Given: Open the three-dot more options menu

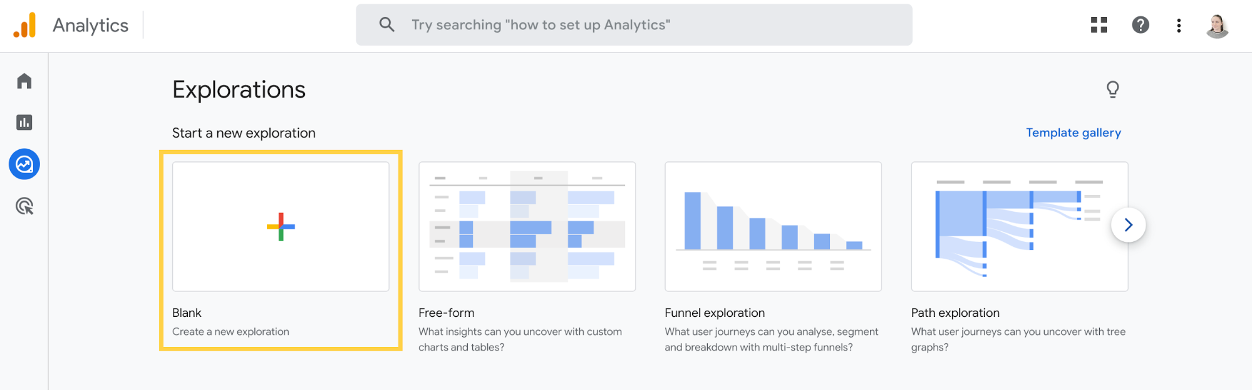Looking at the screenshot, I should pyautogui.click(x=1179, y=25).
